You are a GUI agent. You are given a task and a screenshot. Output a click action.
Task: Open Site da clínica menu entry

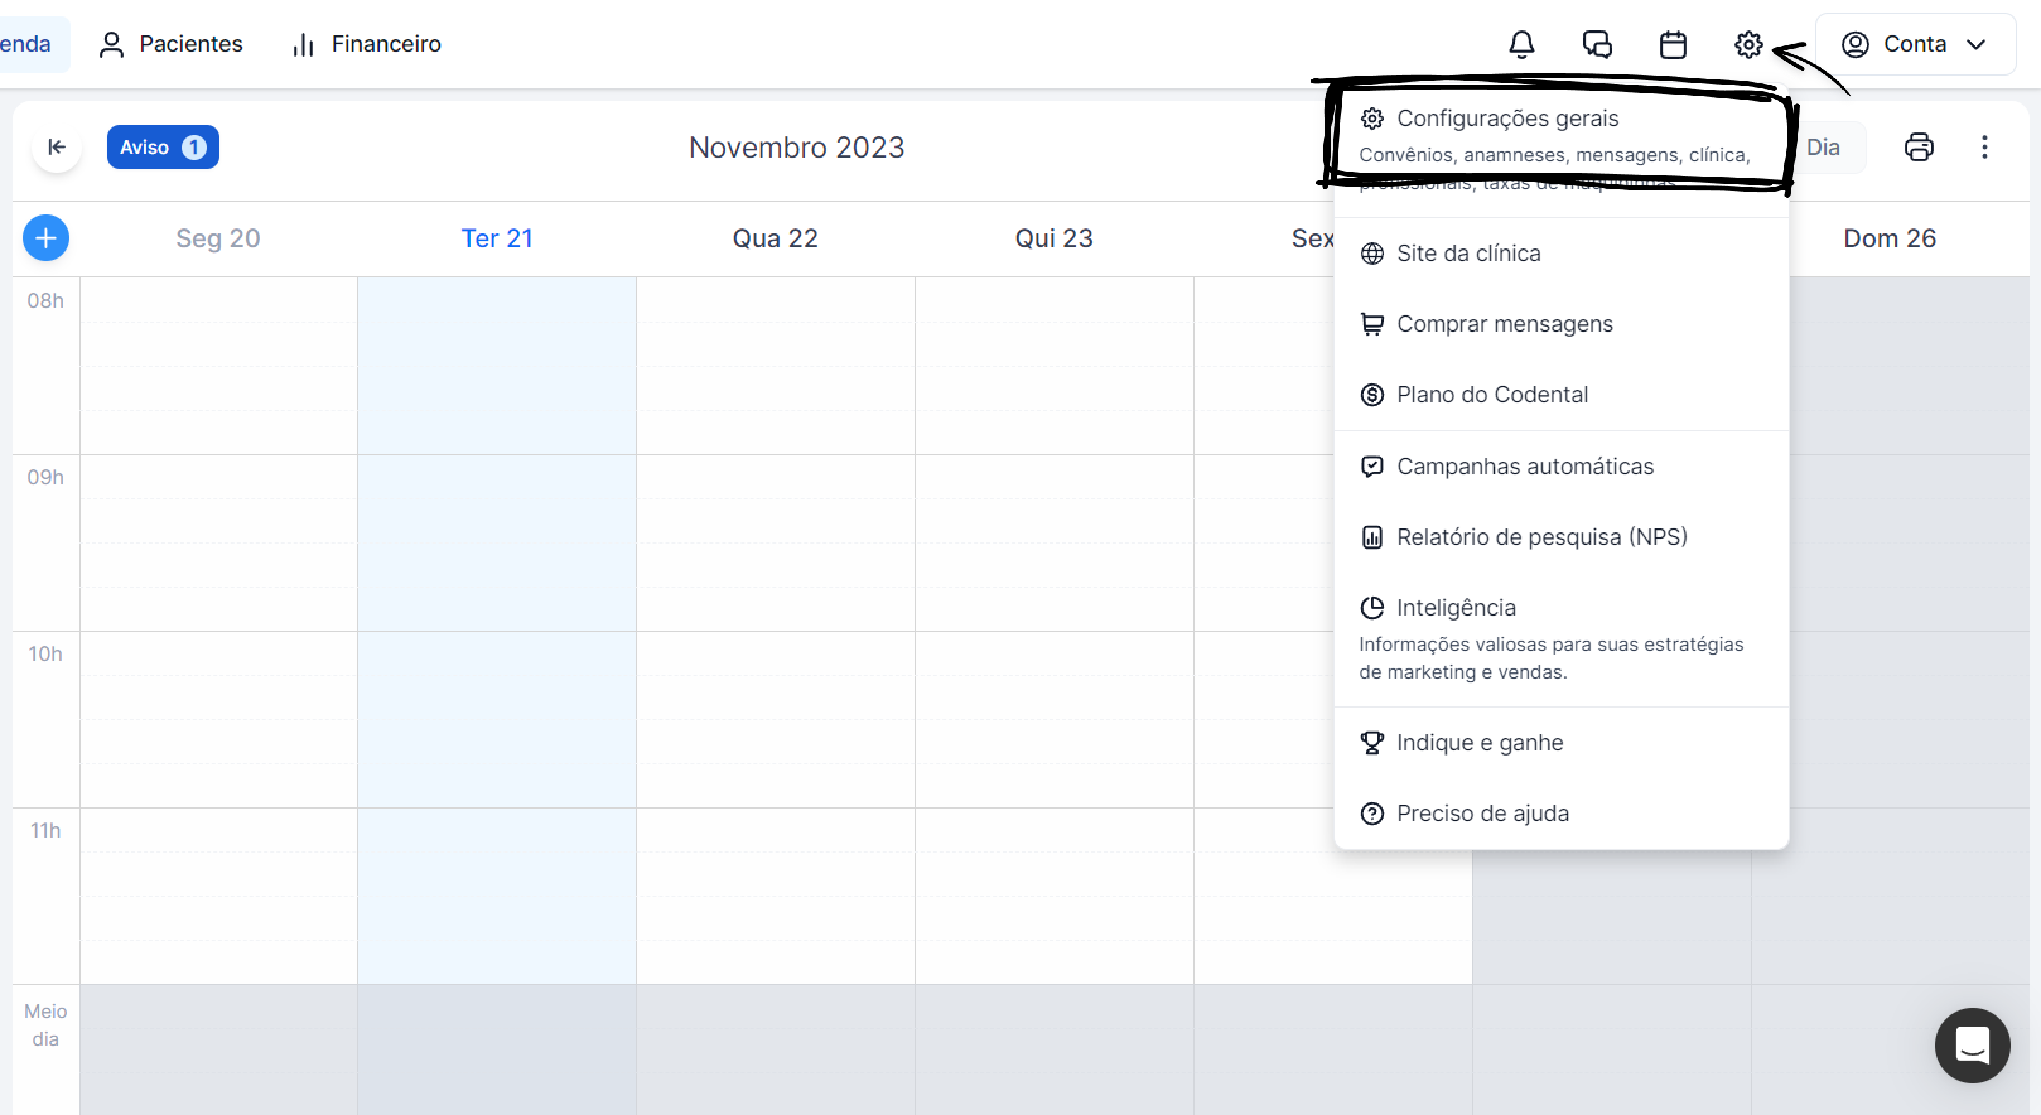click(1468, 254)
